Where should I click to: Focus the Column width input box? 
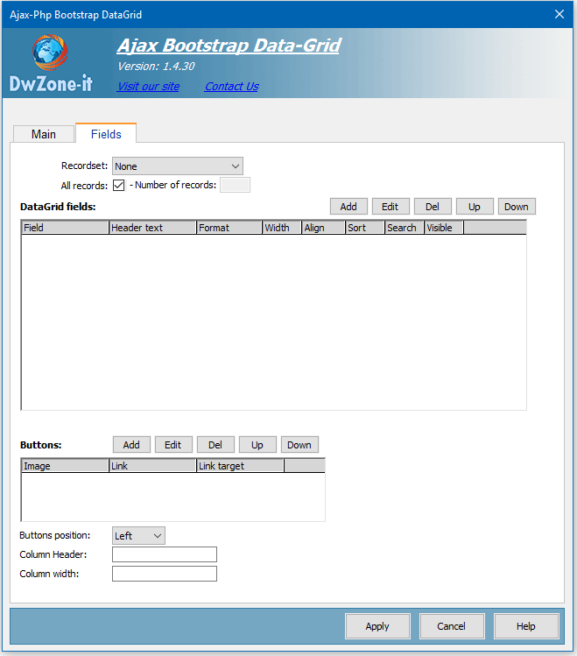[x=164, y=574]
